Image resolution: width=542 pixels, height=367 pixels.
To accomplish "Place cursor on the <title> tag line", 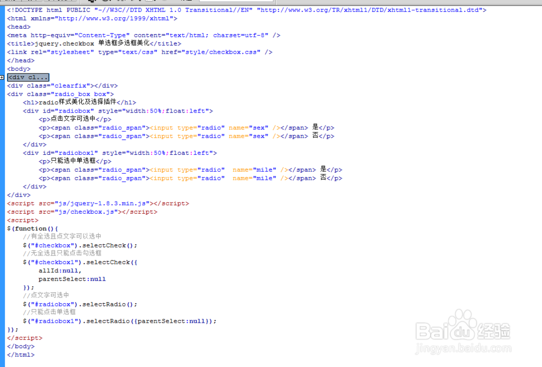I will click(x=92, y=43).
